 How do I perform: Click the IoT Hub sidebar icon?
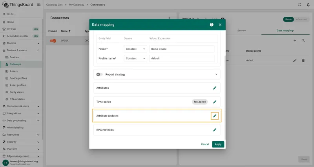(x=4, y=29)
